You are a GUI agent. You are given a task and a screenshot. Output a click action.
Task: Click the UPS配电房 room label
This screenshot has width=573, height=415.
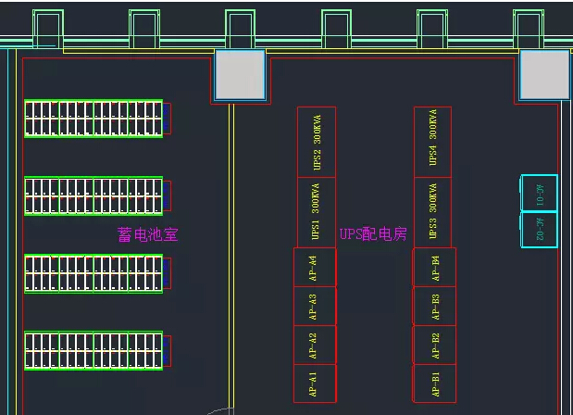coord(373,234)
